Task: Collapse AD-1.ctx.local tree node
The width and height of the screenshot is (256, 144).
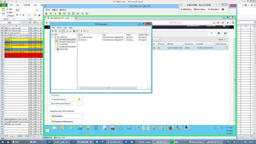Action: tap(53, 37)
